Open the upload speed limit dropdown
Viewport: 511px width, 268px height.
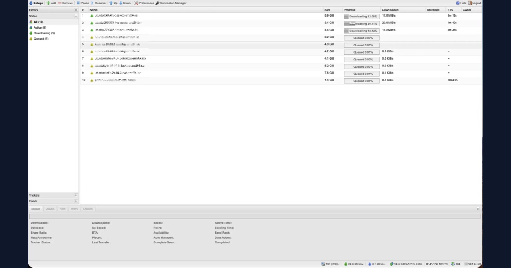click(377, 264)
